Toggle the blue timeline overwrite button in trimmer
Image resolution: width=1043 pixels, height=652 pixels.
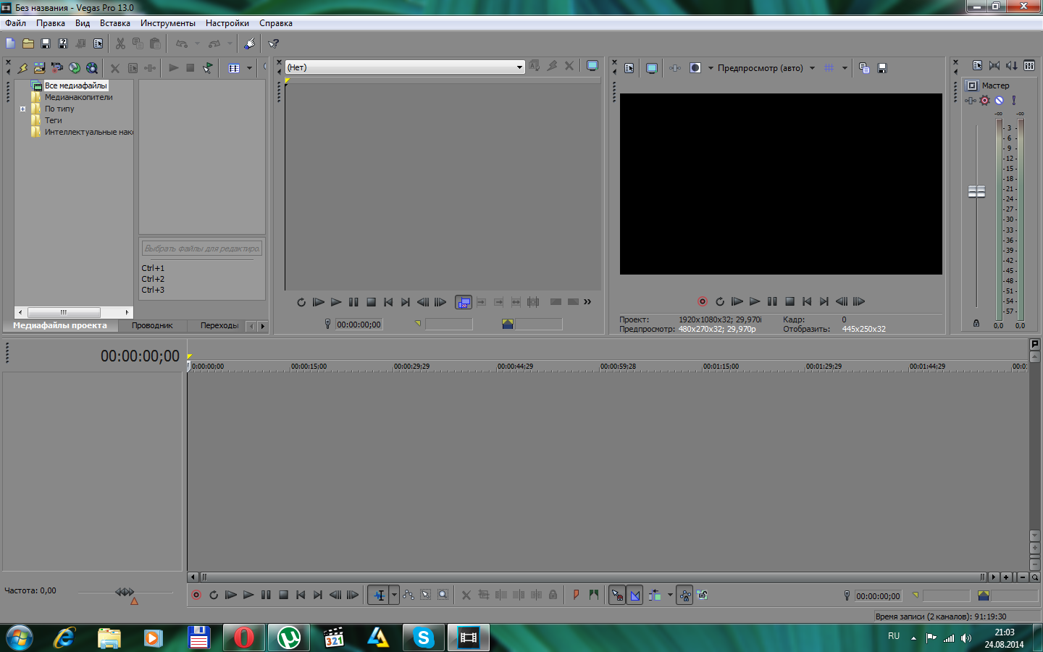(464, 302)
